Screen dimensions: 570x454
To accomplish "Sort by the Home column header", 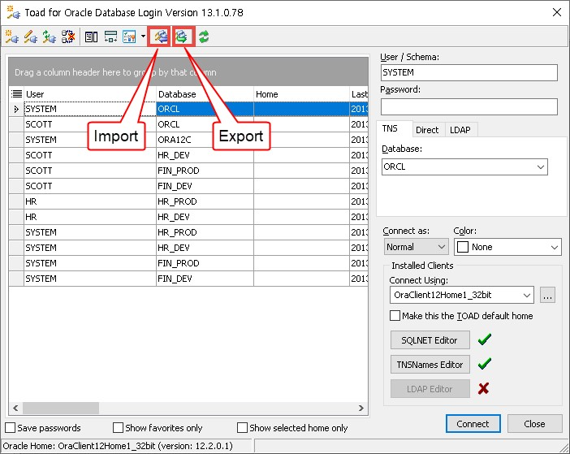I will point(302,94).
